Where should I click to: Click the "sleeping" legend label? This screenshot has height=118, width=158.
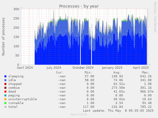16,76
